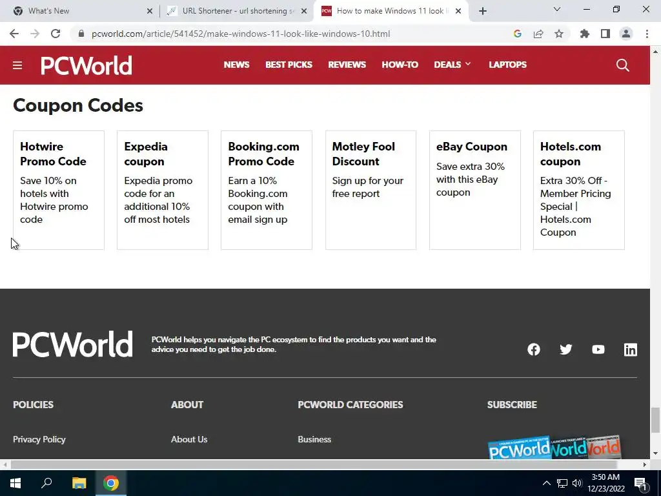Viewport: 661px width, 496px height.
Task: Open the Chrome profile avatar
Action: [626, 34]
